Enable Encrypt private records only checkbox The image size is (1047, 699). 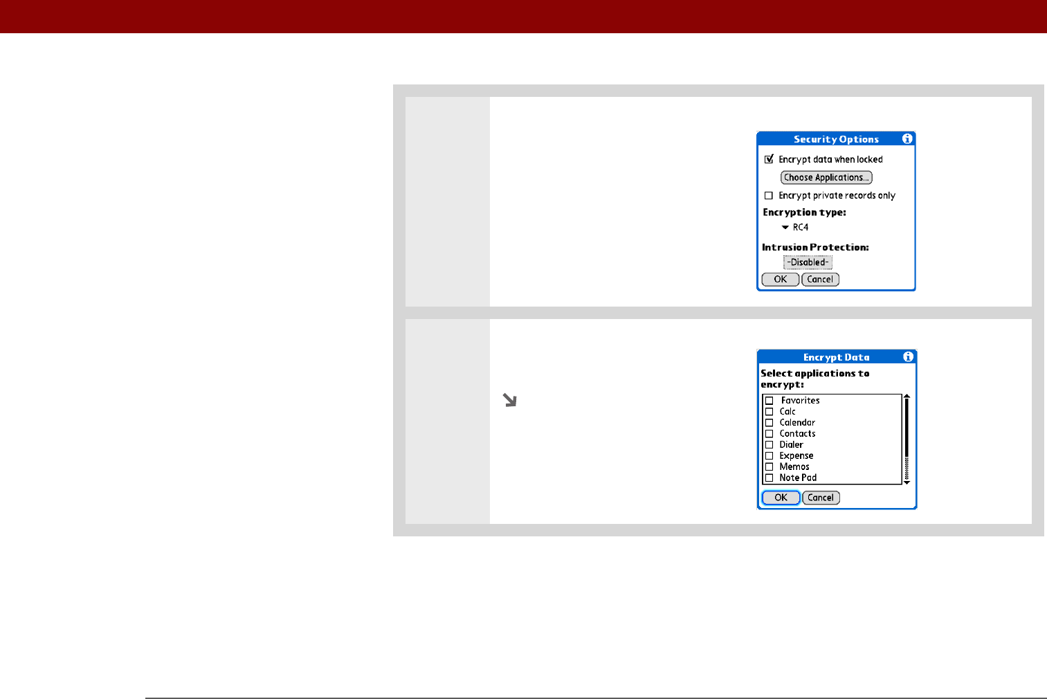click(x=768, y=196)
